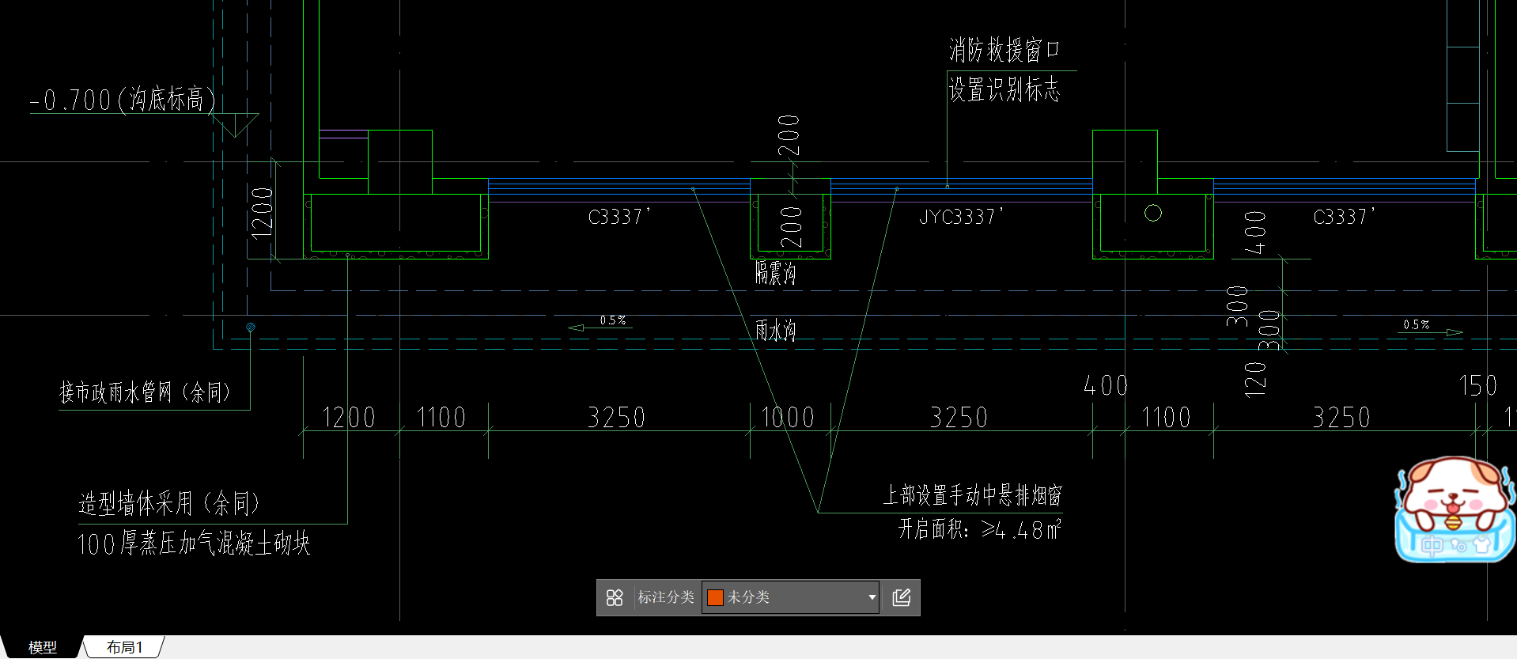Select the vertical 1200 dimension text
The image size is (1517, 659).
tap(262, 214)
